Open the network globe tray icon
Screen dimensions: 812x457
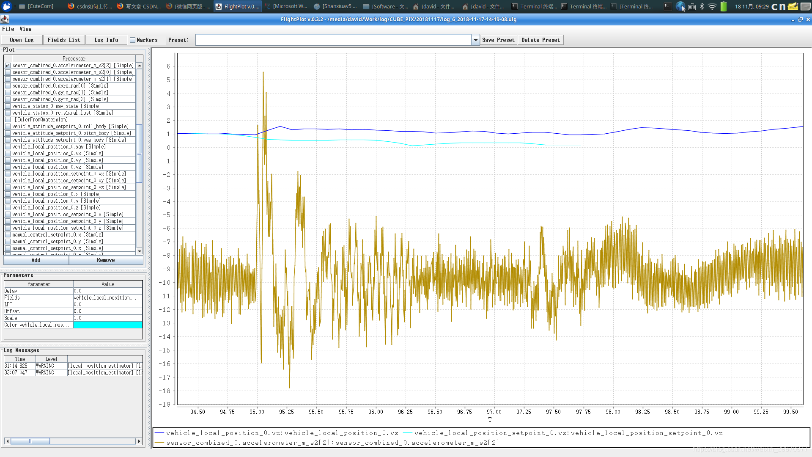point(680,6)
